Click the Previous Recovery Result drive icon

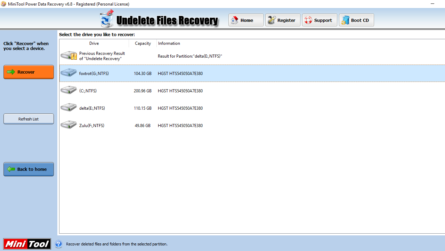click(68, 56)
